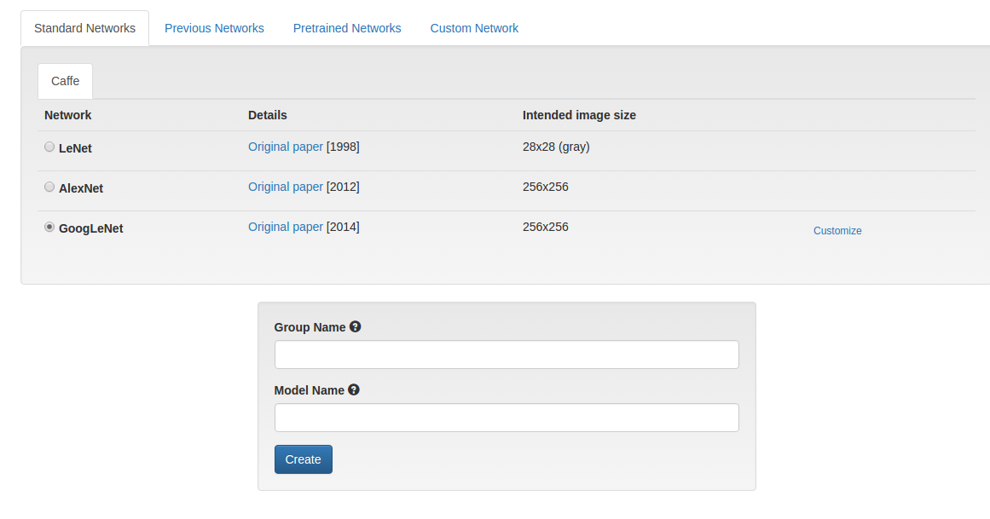Screen dimensions: 990x519
Task: Switch to the Previous Networks tab
Action: coord(214,28)
